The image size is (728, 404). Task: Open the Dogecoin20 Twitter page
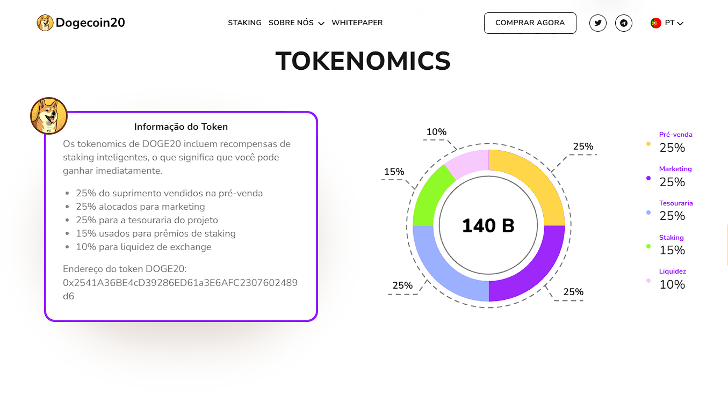click(x=597, y=23)
